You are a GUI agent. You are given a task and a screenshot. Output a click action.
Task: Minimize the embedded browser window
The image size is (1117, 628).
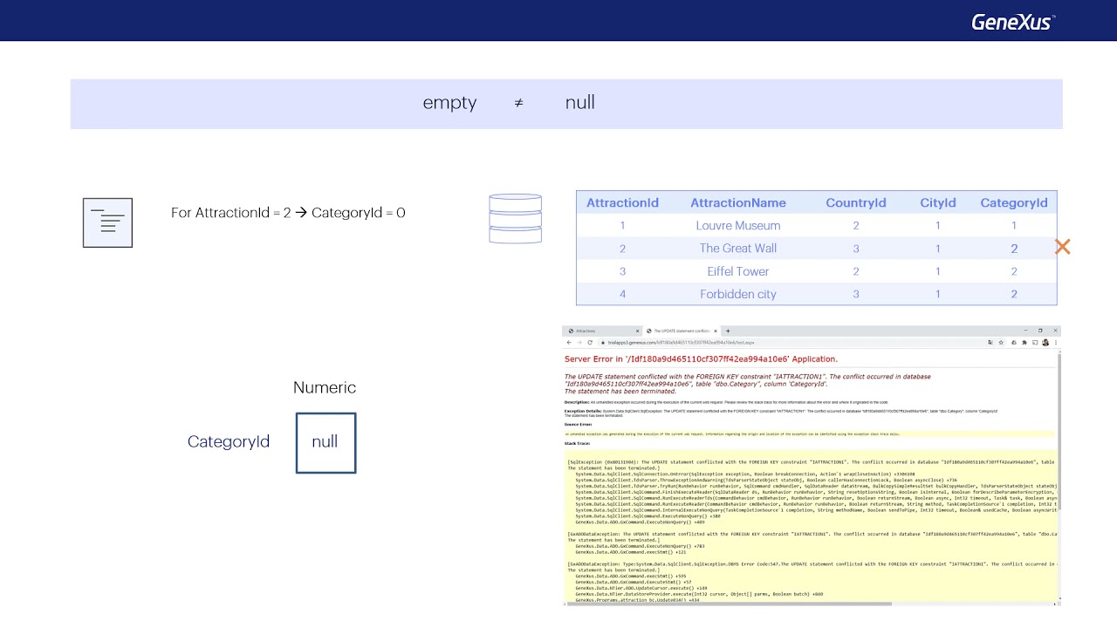1025,331
